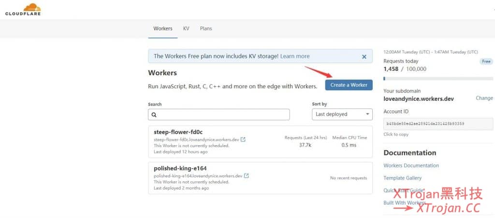495x218 pixels.
Task: Open Workers Documentation link
Action: 411,165
